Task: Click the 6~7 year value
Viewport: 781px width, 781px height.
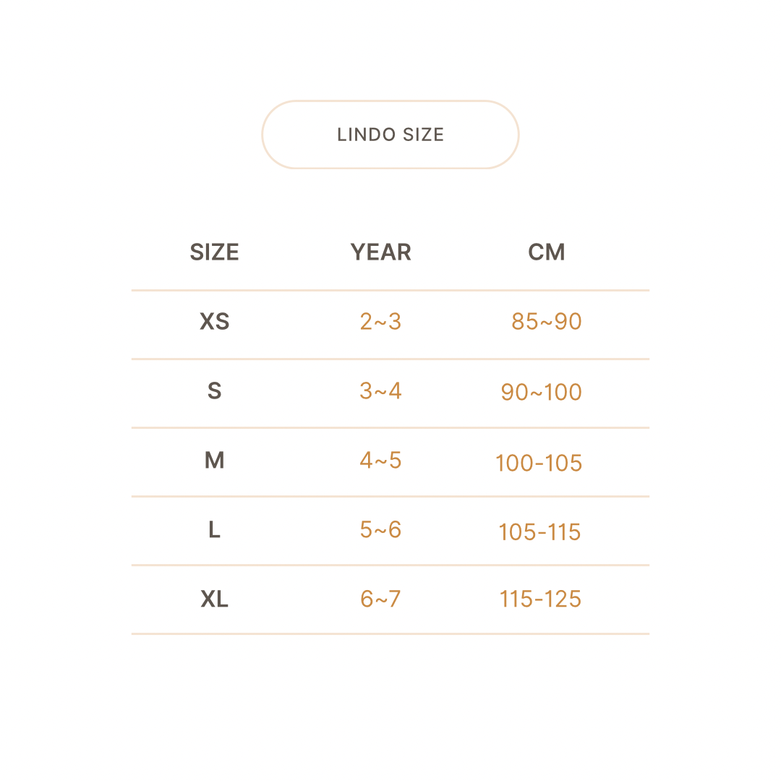Action: [x=380, y=599]
